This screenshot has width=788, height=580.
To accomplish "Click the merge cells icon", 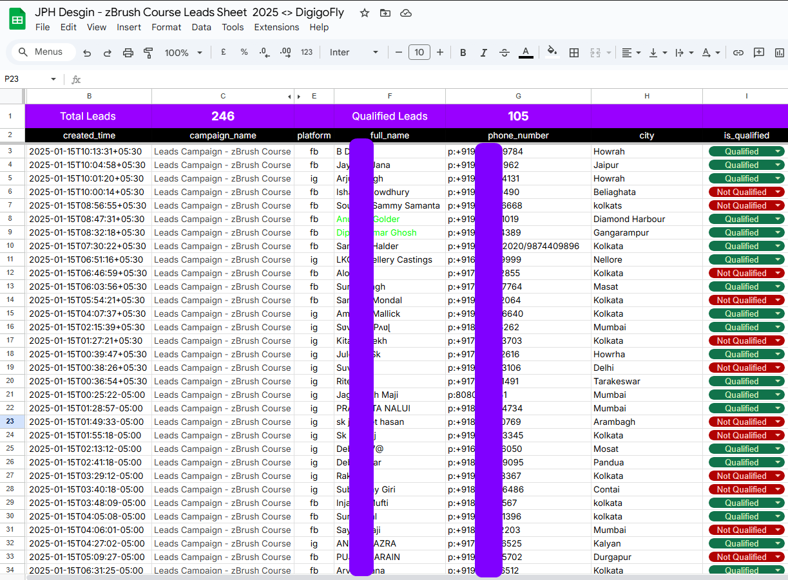I will click(x=595, y=53).
